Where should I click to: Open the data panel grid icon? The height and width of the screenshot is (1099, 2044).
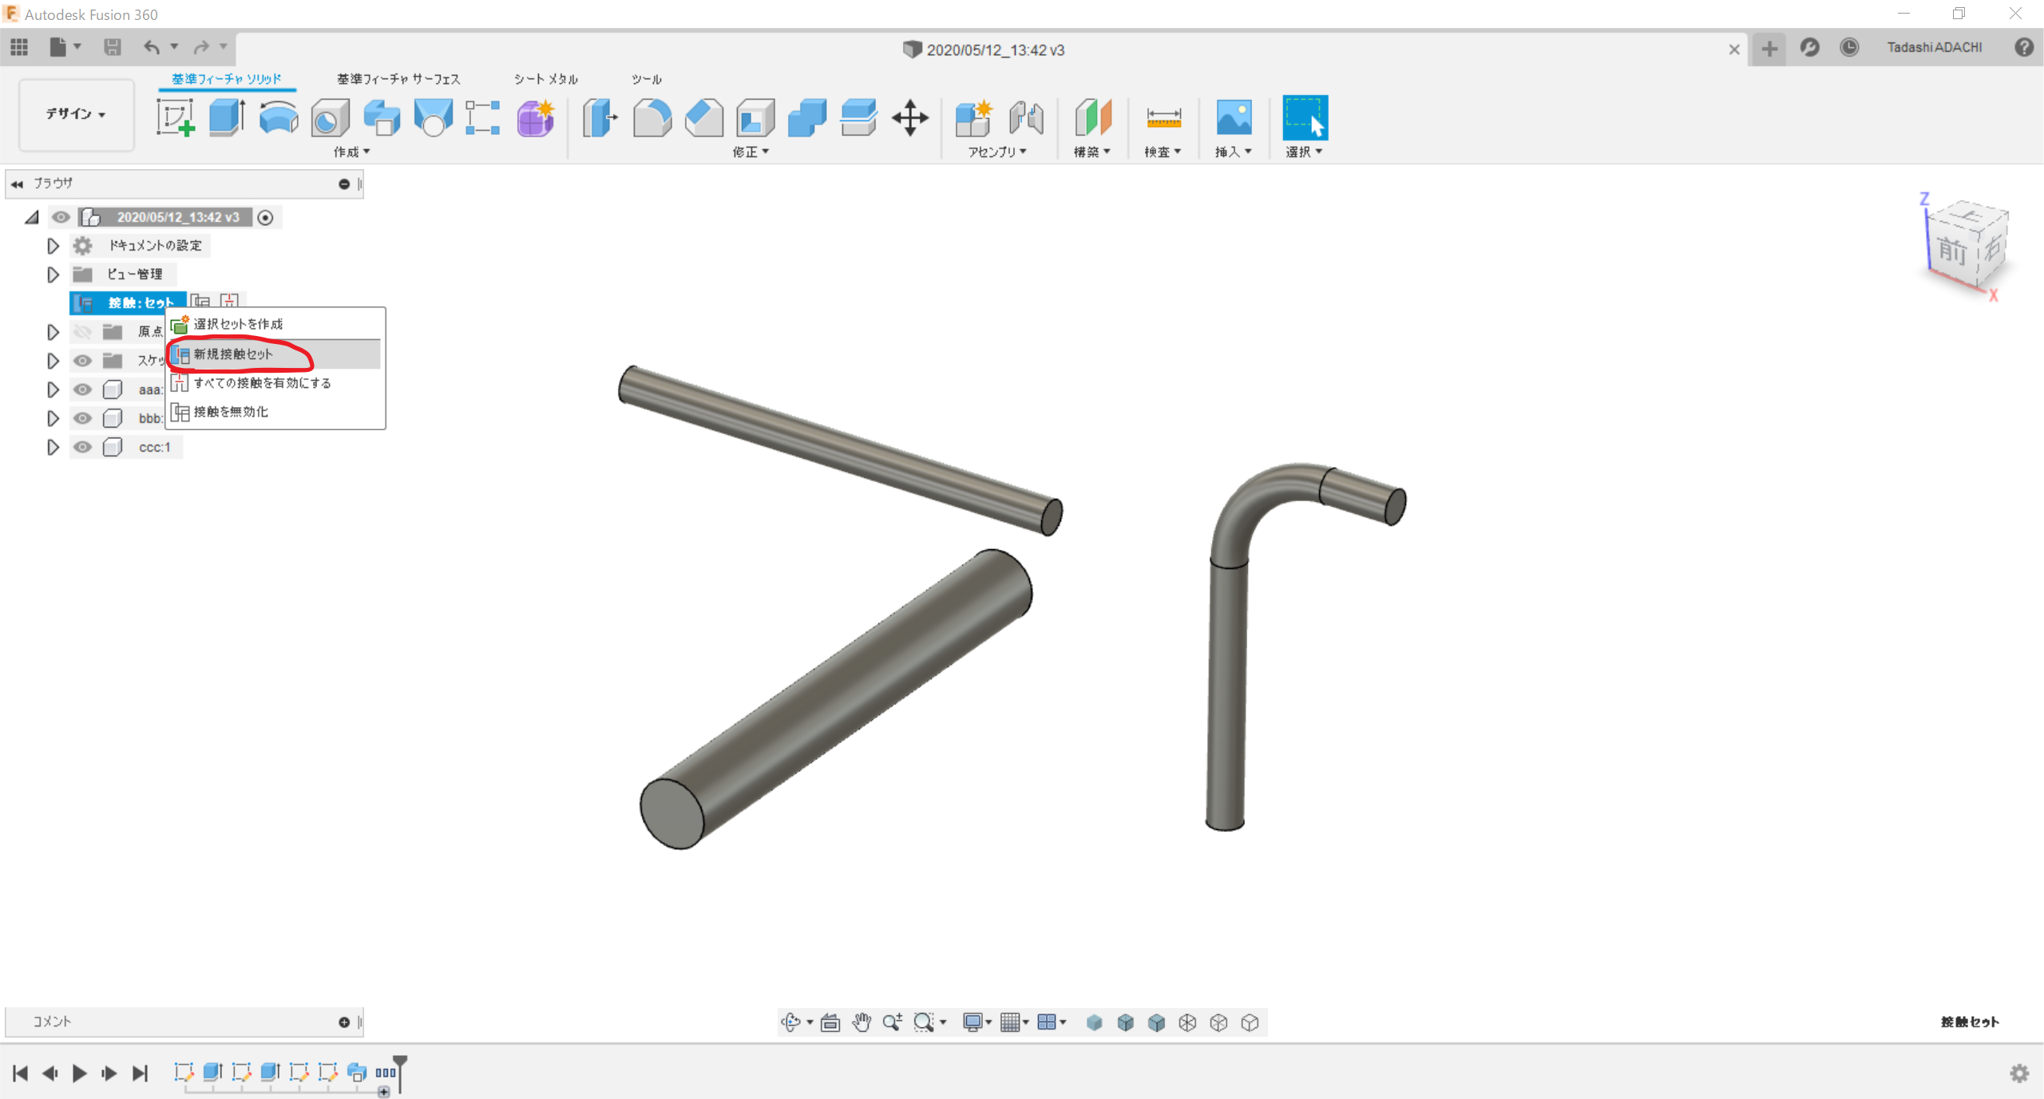coord(19,47)
